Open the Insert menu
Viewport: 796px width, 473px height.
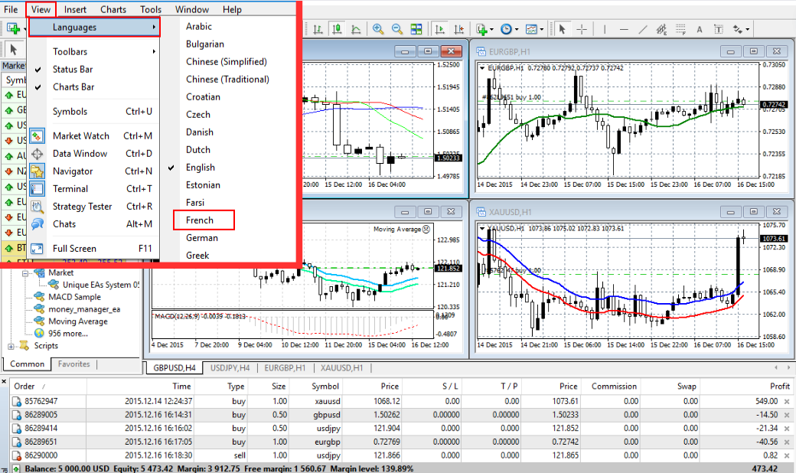click(75, 10)
